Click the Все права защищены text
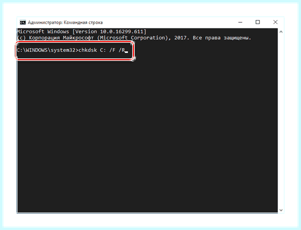The height and width of the screenshot is (230, 301). (222, 38)
